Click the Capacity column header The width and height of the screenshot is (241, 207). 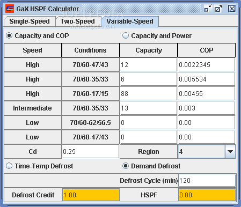(x=149, y=50)
